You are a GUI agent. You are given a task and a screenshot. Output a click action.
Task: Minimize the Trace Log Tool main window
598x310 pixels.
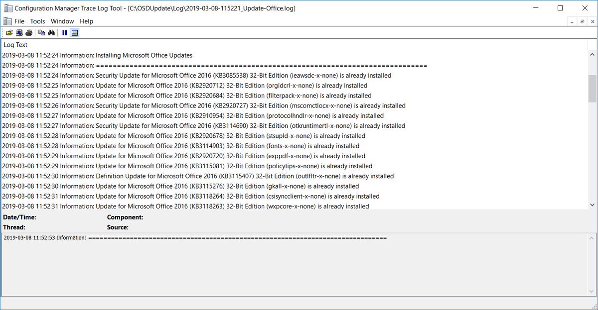pos(536,8)
